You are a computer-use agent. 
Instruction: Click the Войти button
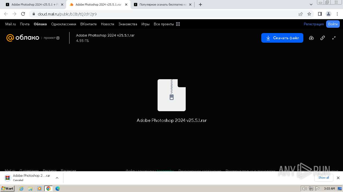coord(333,24)
